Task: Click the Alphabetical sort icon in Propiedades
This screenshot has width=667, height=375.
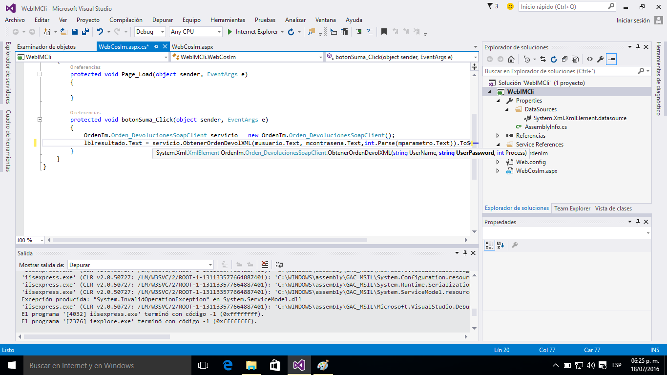Action: tap(500, 245)
